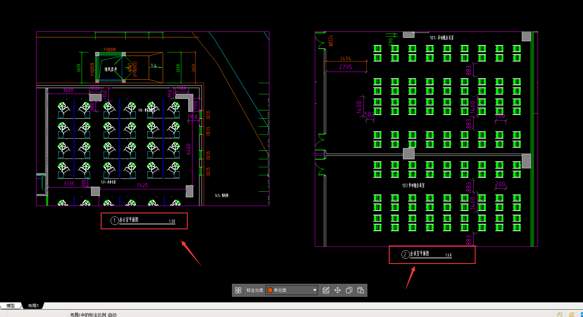583x317 pixels.
Task: Select the 会议室平面图 drawing title
Action: click(x=420, y=253)
